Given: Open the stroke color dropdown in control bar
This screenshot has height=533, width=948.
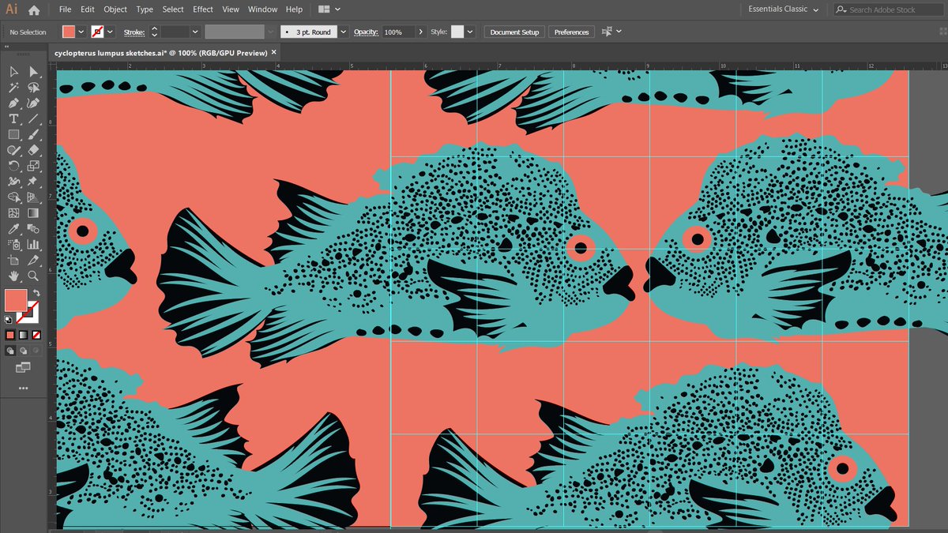Looking at the screenshot, I should coord(110,32).
